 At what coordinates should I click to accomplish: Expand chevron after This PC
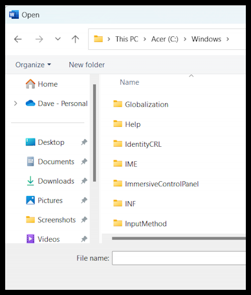click(145, 39)
